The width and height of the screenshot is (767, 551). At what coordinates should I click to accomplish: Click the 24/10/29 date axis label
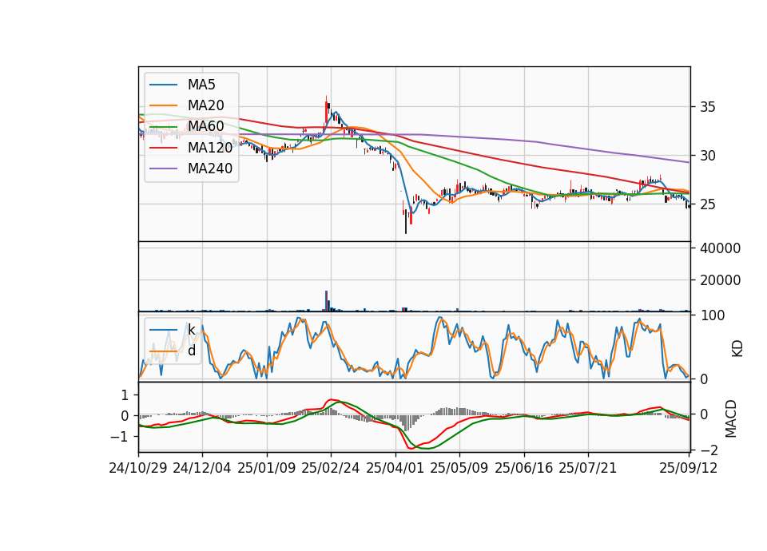[138, 468]
